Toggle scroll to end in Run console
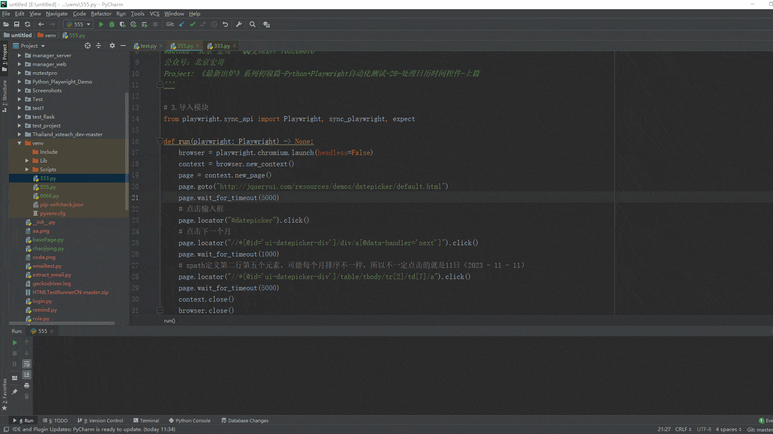773x434 pixels. (x=27, y=375)
